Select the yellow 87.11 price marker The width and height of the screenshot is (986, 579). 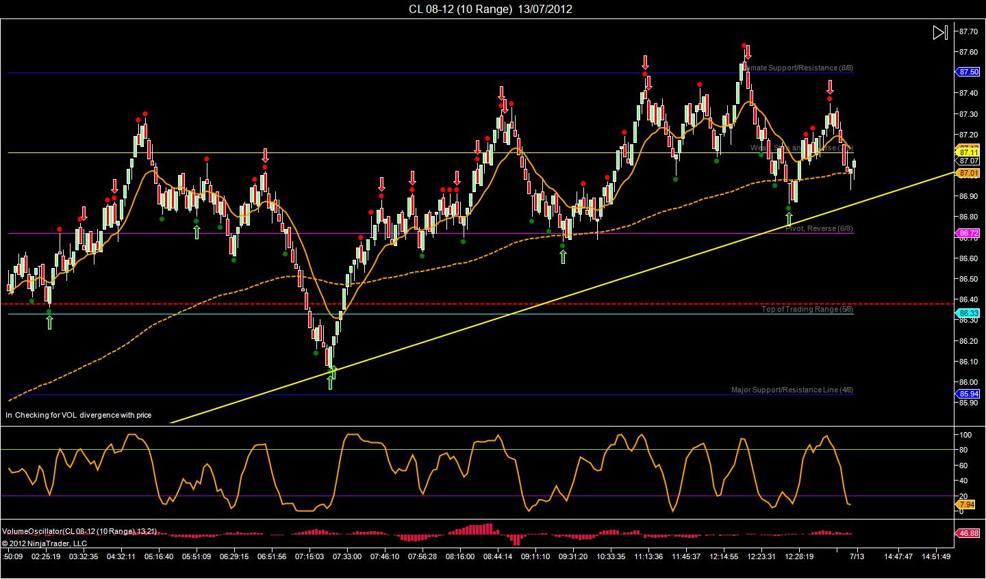[x=968, y=152]
